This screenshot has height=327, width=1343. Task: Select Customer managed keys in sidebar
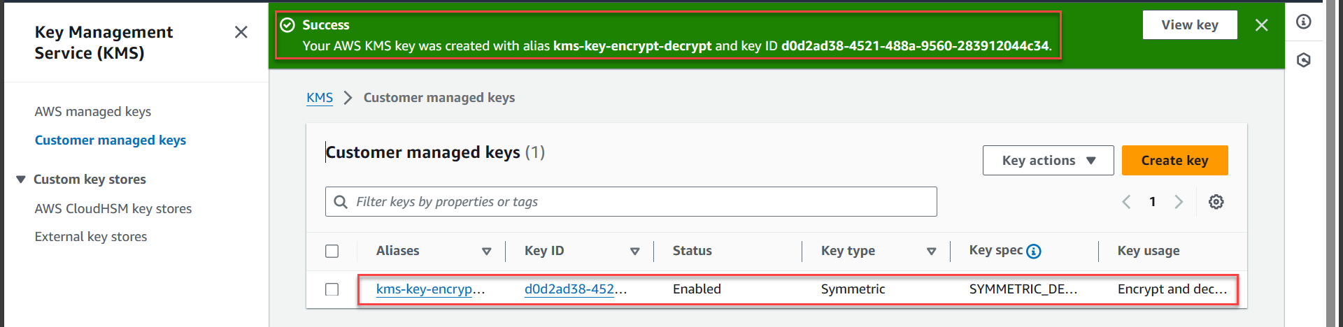pyautogui.click(x=111, y=140)
